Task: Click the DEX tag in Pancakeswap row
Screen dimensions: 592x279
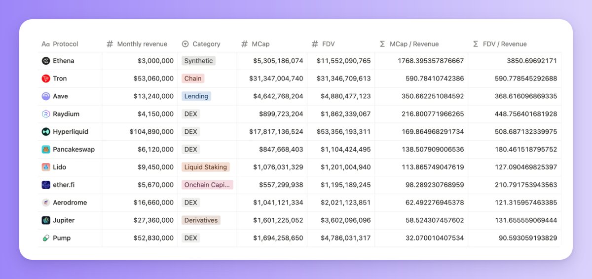Action: 191,149
